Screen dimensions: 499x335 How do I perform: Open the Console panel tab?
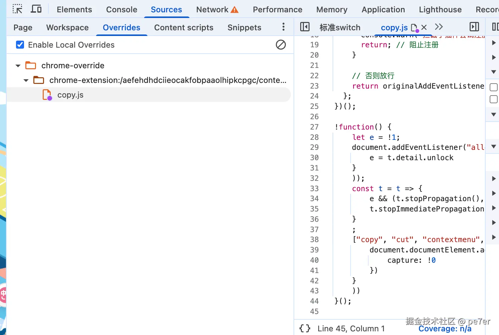coord(122,10)
